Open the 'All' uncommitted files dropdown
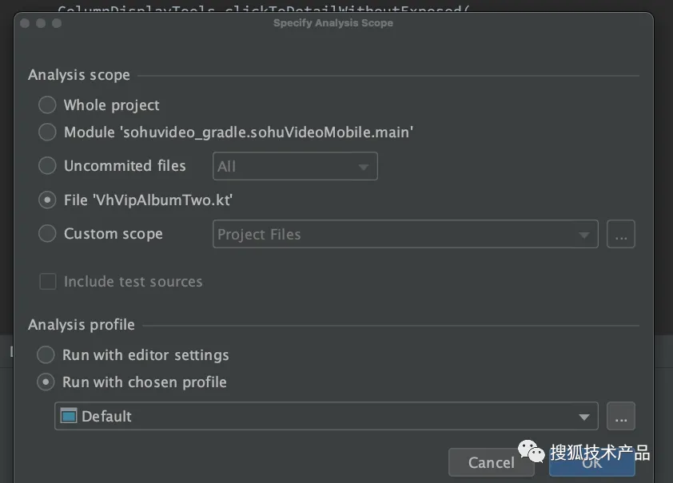 (x=295, y=167)
